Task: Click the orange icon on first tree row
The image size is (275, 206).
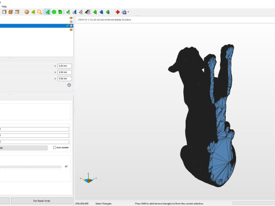Action: pyautogui.click(x=71, y=18)
